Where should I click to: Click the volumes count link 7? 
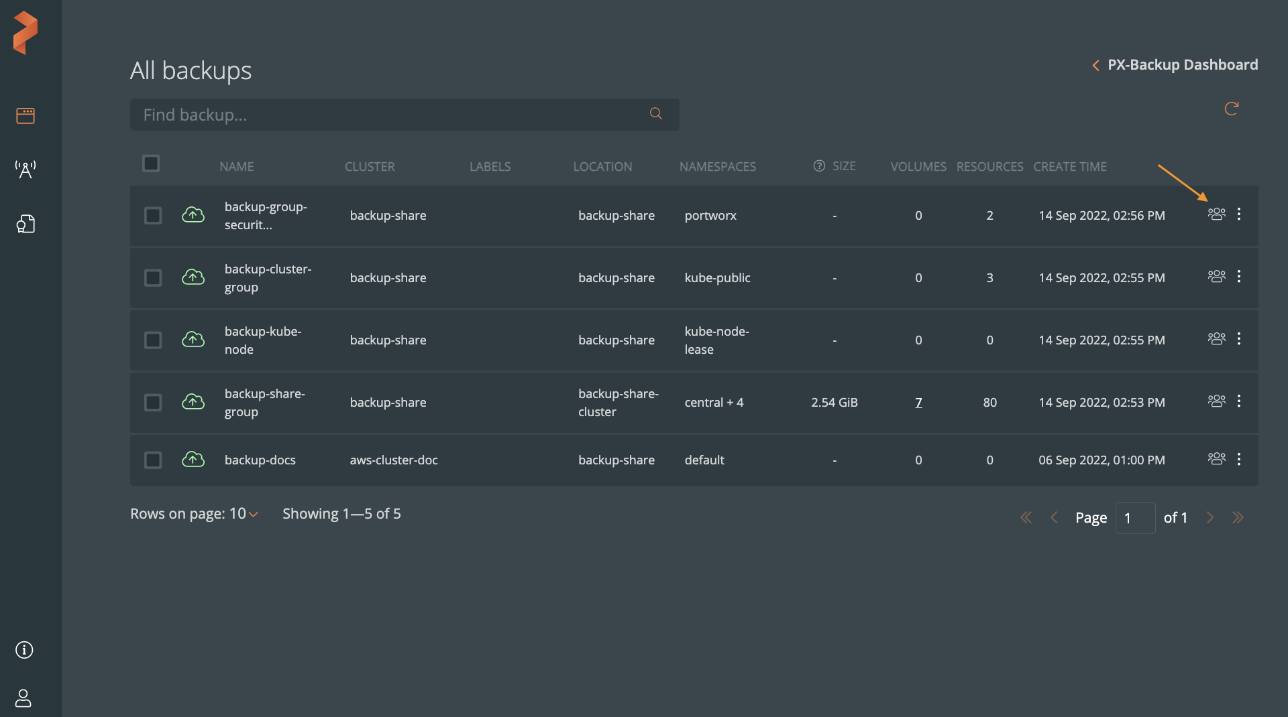918,403
